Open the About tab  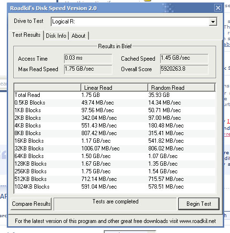coord(78,36)
